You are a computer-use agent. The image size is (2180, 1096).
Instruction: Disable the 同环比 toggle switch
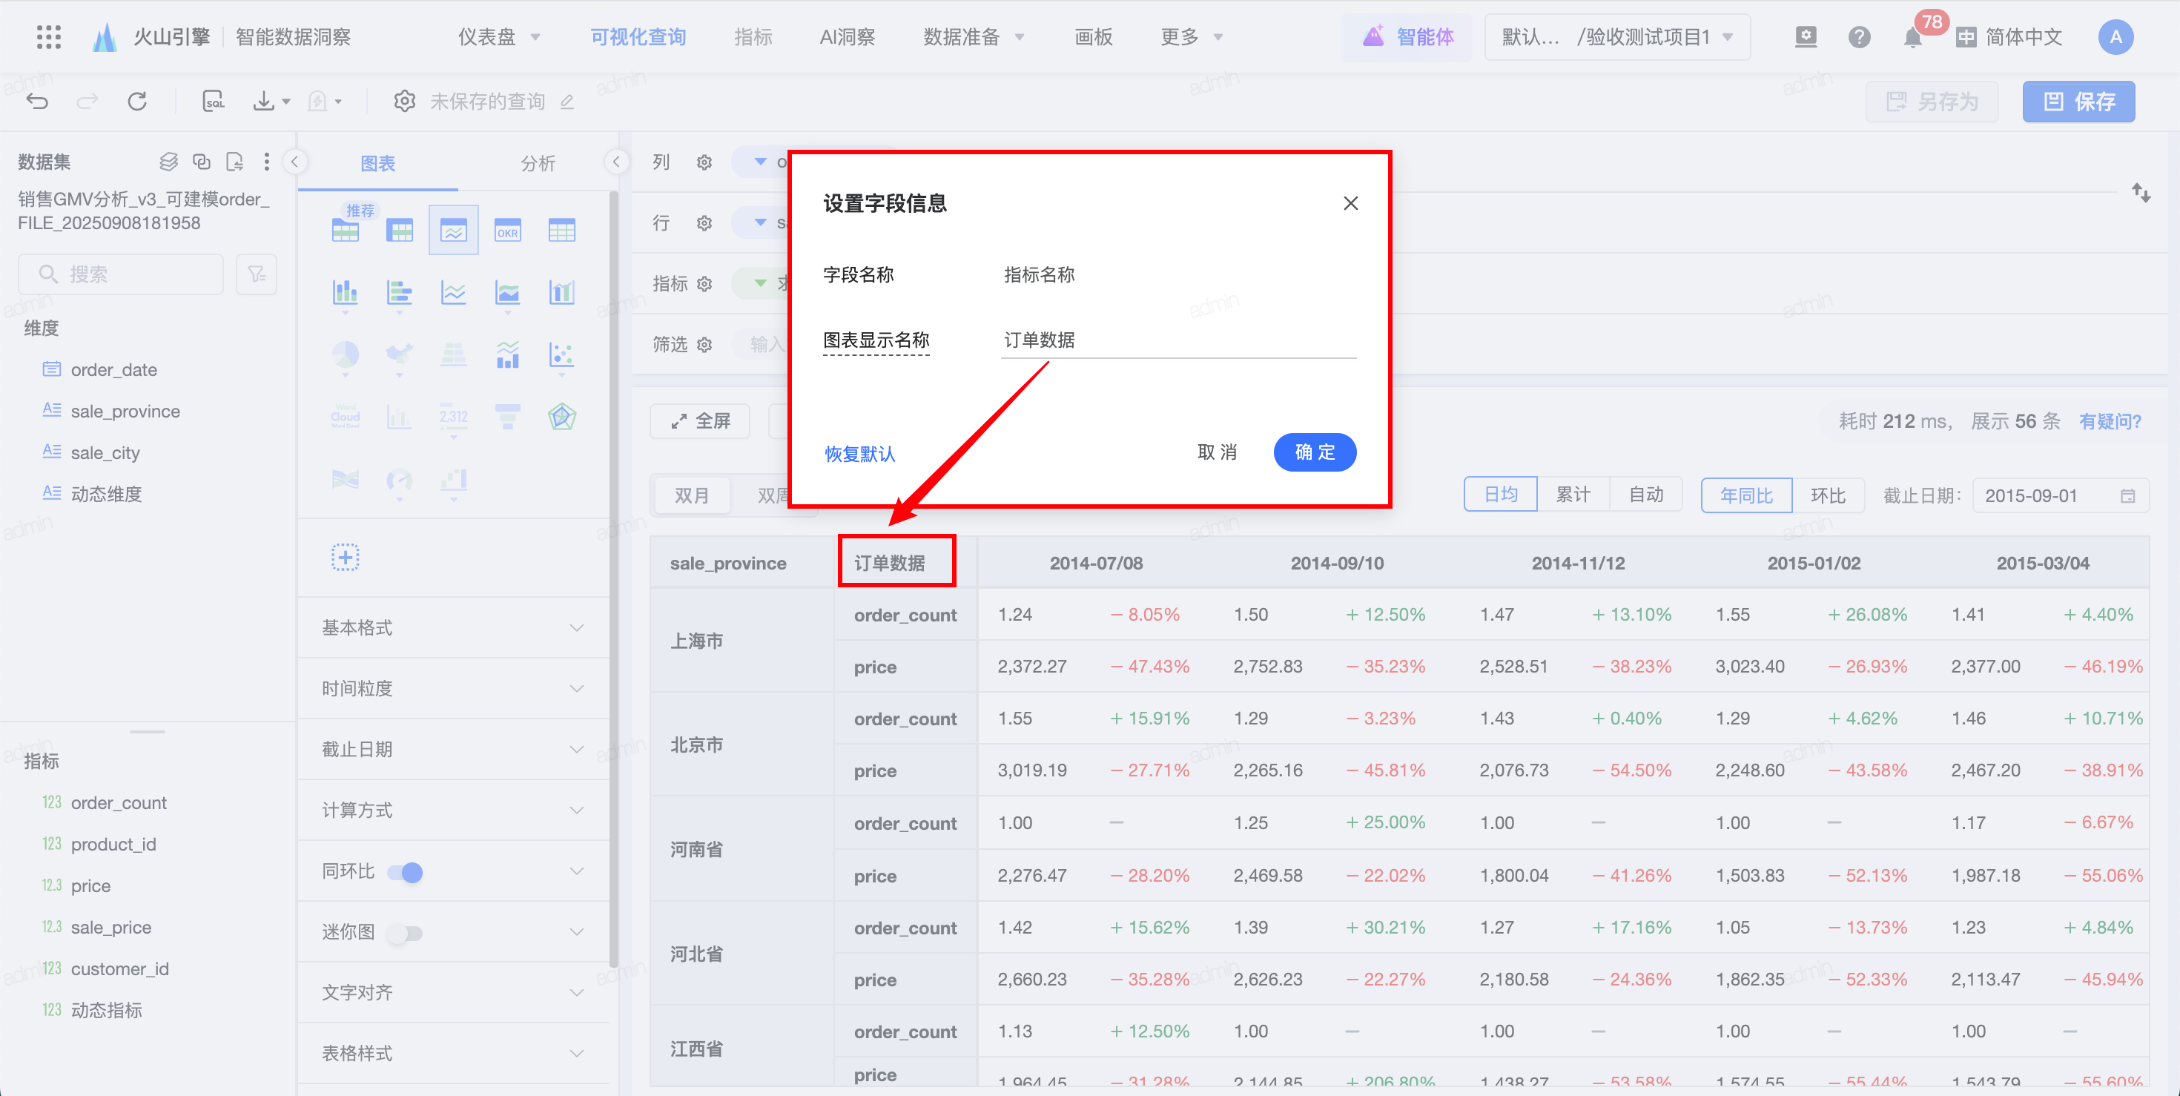[x=406, y=872]
